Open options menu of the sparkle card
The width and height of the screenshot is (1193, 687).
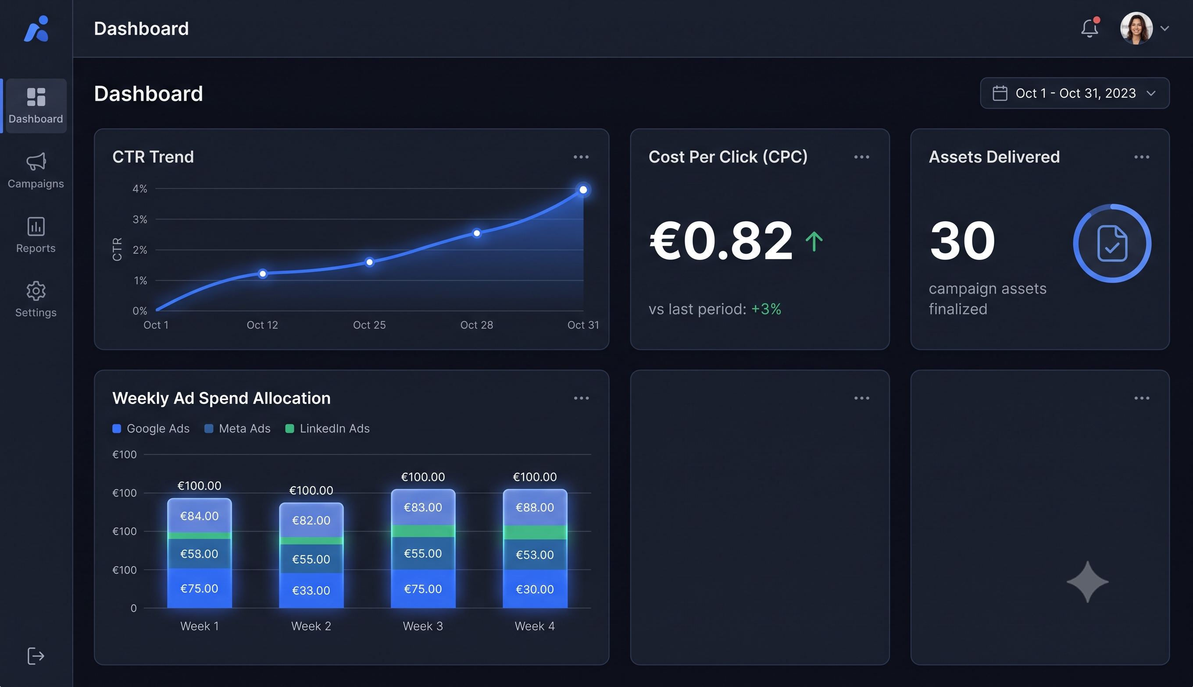pyautogui.click(x=1142, y=398)
